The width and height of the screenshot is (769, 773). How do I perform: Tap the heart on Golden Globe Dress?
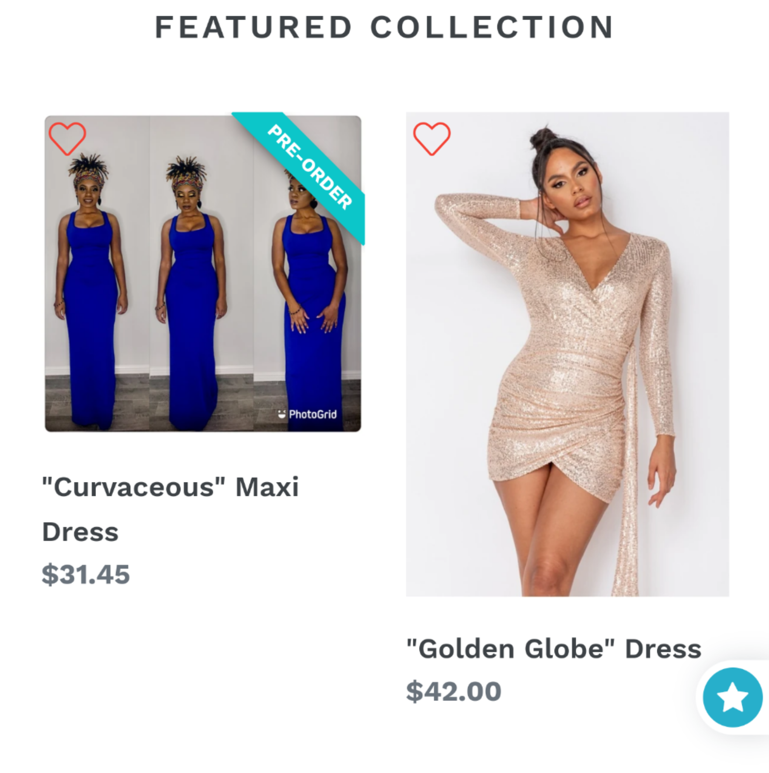(432, 139)
